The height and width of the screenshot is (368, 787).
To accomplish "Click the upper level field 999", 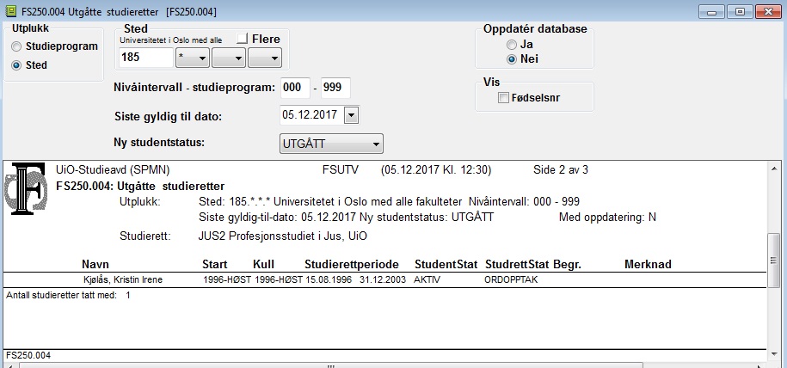I will (x=335, y=88).
